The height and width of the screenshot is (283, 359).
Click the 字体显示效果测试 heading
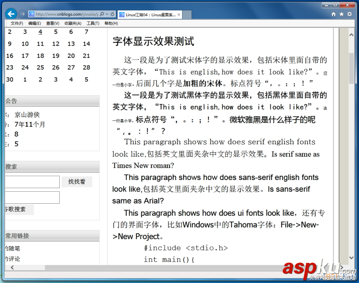(153, 41)
